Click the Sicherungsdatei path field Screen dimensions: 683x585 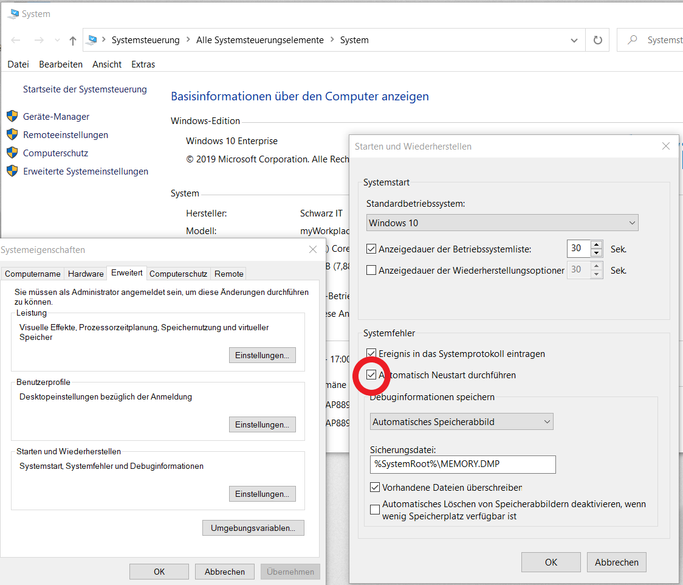click(462, 464)
